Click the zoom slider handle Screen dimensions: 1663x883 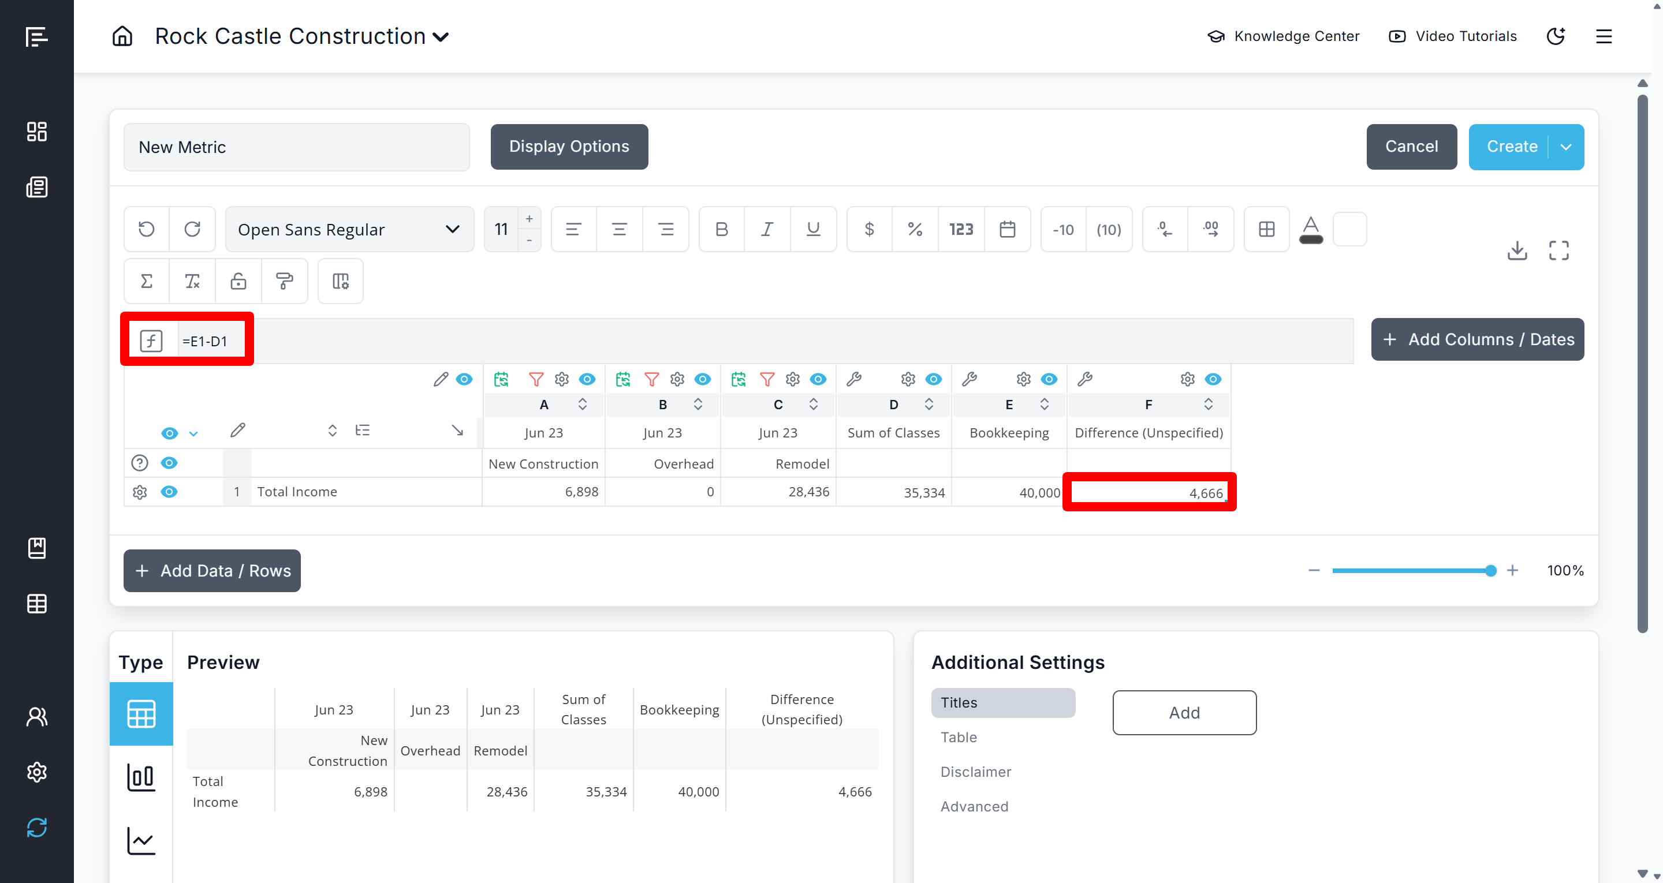1490,571
